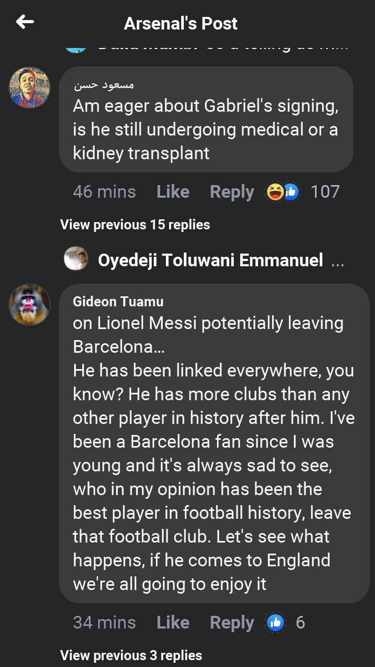Tap the laughing emoji reaction icon
This screenshot has height=667, width=375.
(x=275, y=192)
